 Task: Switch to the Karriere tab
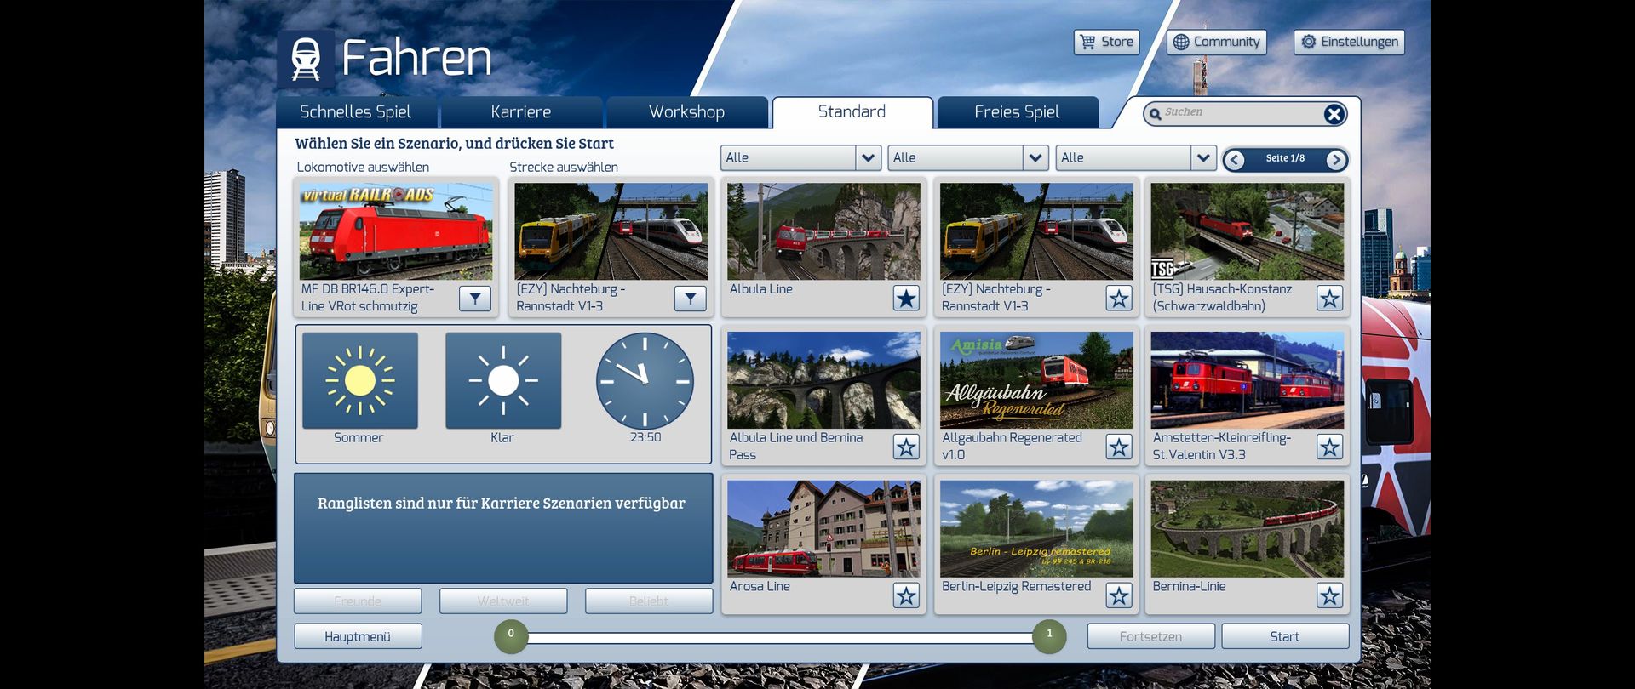pos(521,112)
